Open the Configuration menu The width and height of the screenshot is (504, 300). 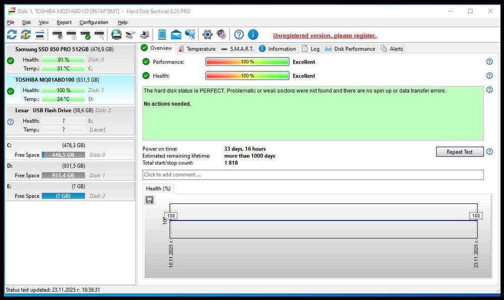click(94, 23)
